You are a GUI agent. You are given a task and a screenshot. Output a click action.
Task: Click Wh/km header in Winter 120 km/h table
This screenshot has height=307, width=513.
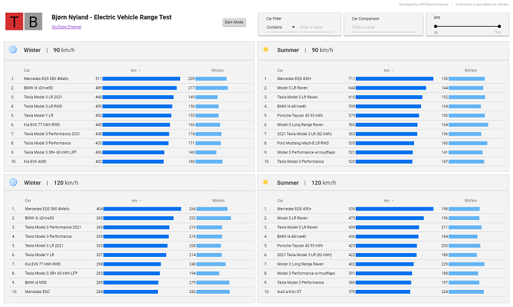click(218, 200)
